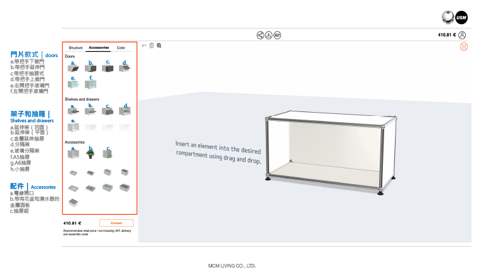Click the undo arrow icon

point(144,46)
